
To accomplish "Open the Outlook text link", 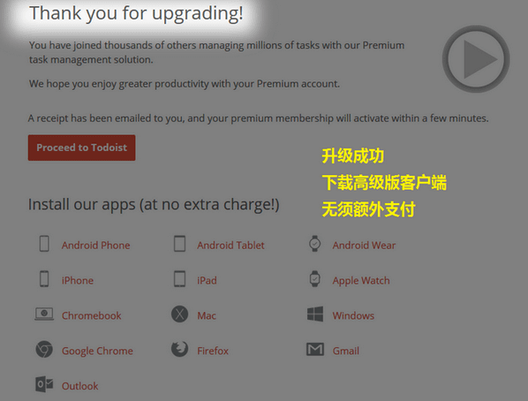I will click(79, 386).
